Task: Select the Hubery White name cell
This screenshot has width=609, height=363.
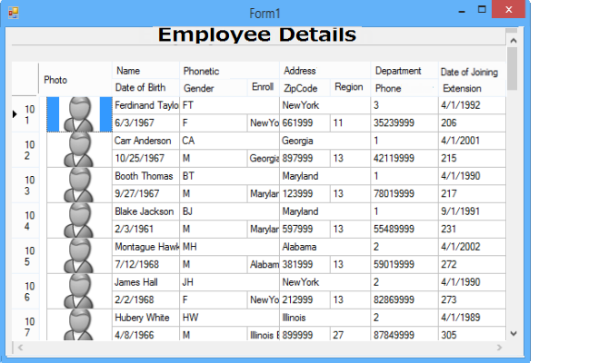Action: coord(145,318)
